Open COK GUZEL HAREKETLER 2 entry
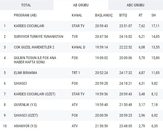This screenshot has height=131, width=163. tap(34, 47)
